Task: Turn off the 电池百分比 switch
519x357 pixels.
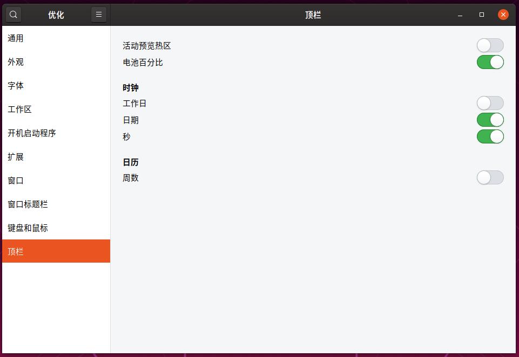Action: click(490, 62)
